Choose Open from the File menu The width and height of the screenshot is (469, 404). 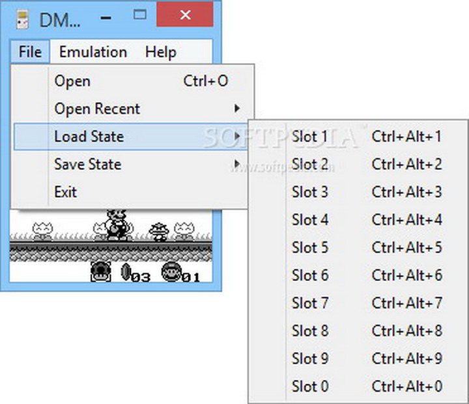tap(72, 81)
